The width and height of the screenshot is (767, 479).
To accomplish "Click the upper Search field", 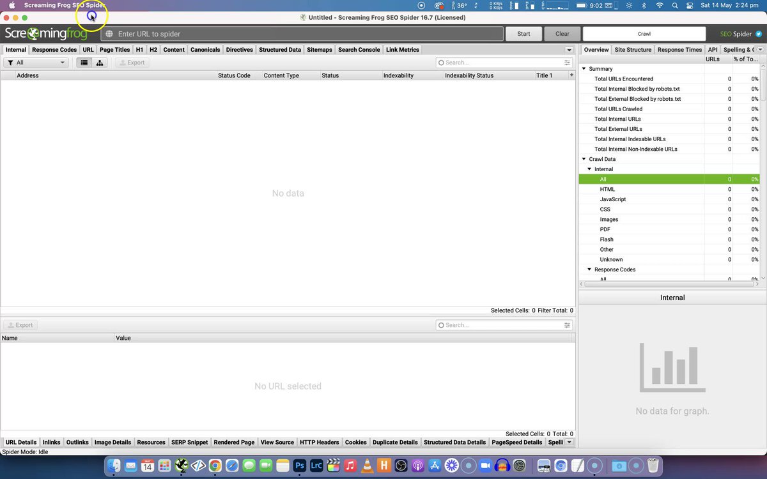I will point(504,63).
